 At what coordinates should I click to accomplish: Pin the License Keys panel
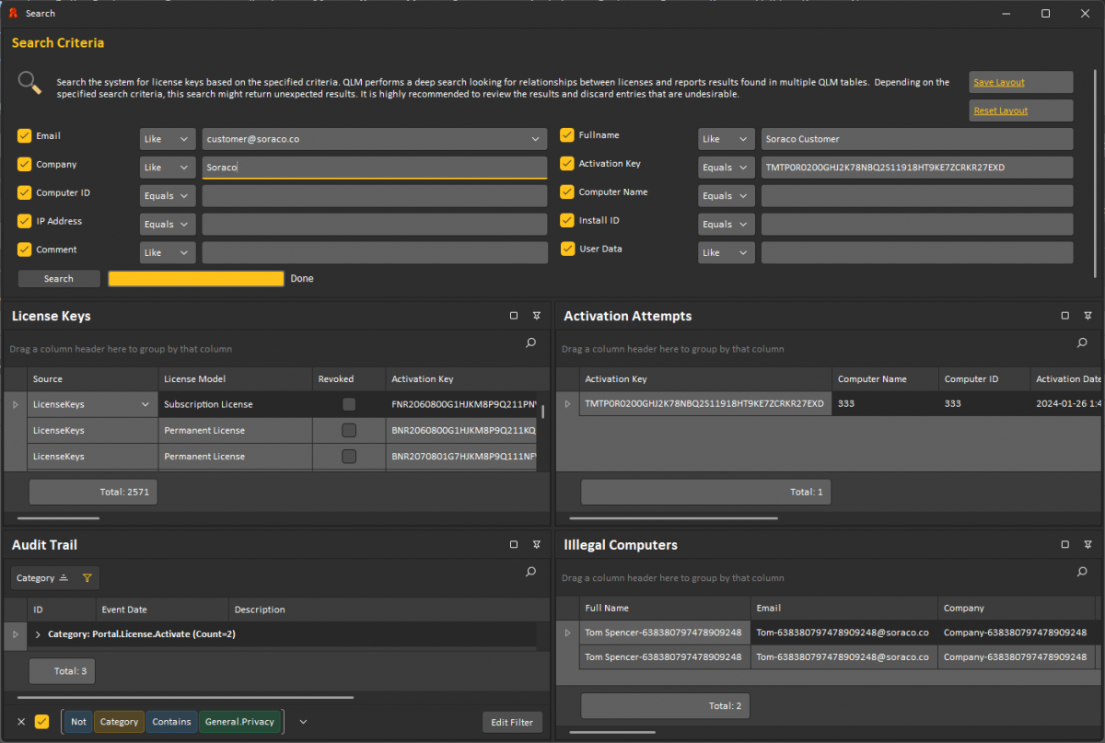click(x=537, y=315)
